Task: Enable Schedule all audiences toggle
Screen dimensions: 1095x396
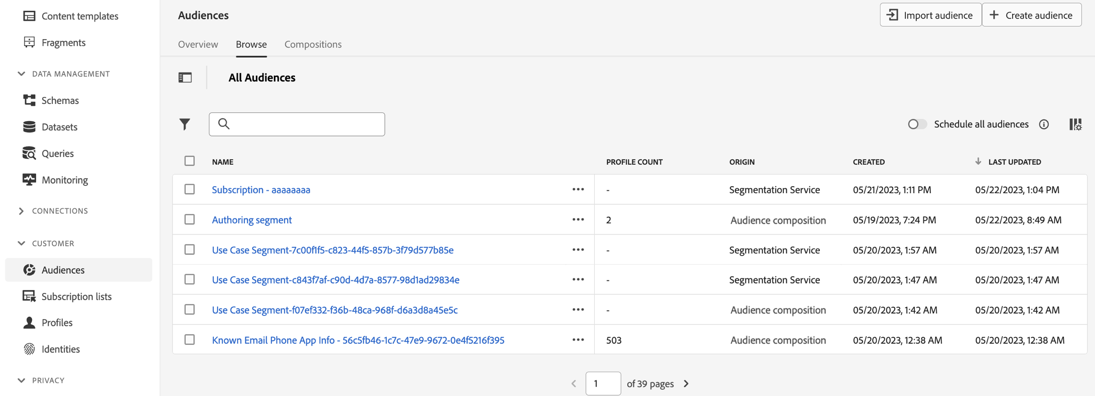Action: click(x=917, y=124)
